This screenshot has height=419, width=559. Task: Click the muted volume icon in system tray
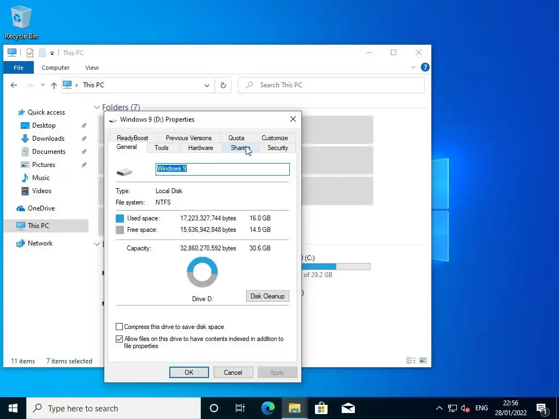[465, 408]
